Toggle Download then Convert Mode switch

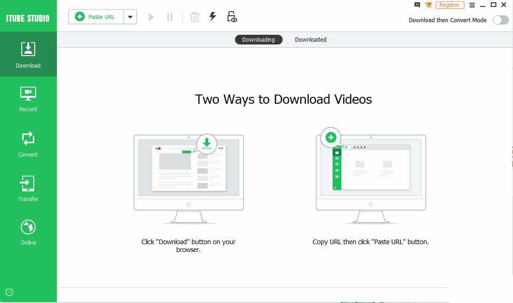tap(501, 20)
